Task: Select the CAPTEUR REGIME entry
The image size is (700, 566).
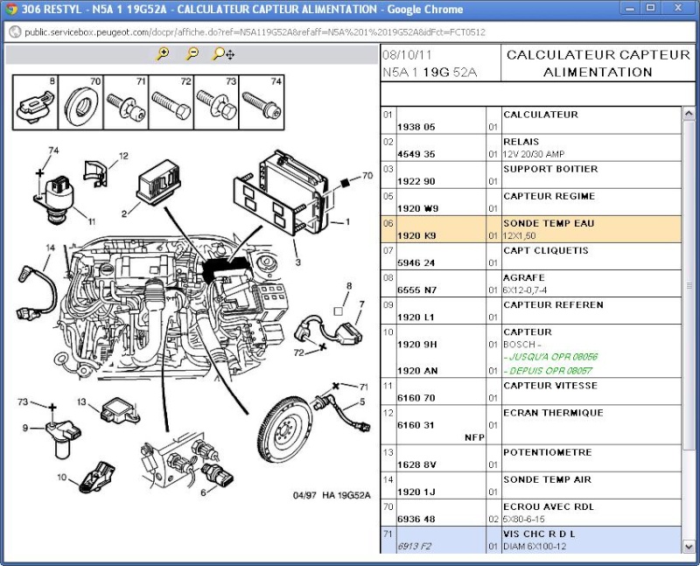Action: point(549,197)
